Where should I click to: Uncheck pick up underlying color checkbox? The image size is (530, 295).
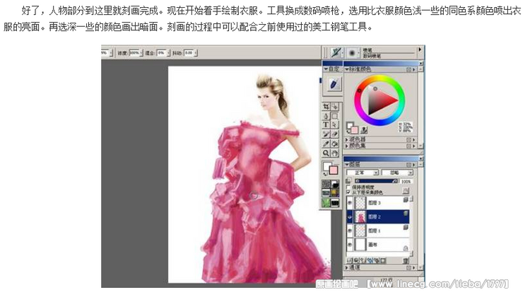(348, 192)
